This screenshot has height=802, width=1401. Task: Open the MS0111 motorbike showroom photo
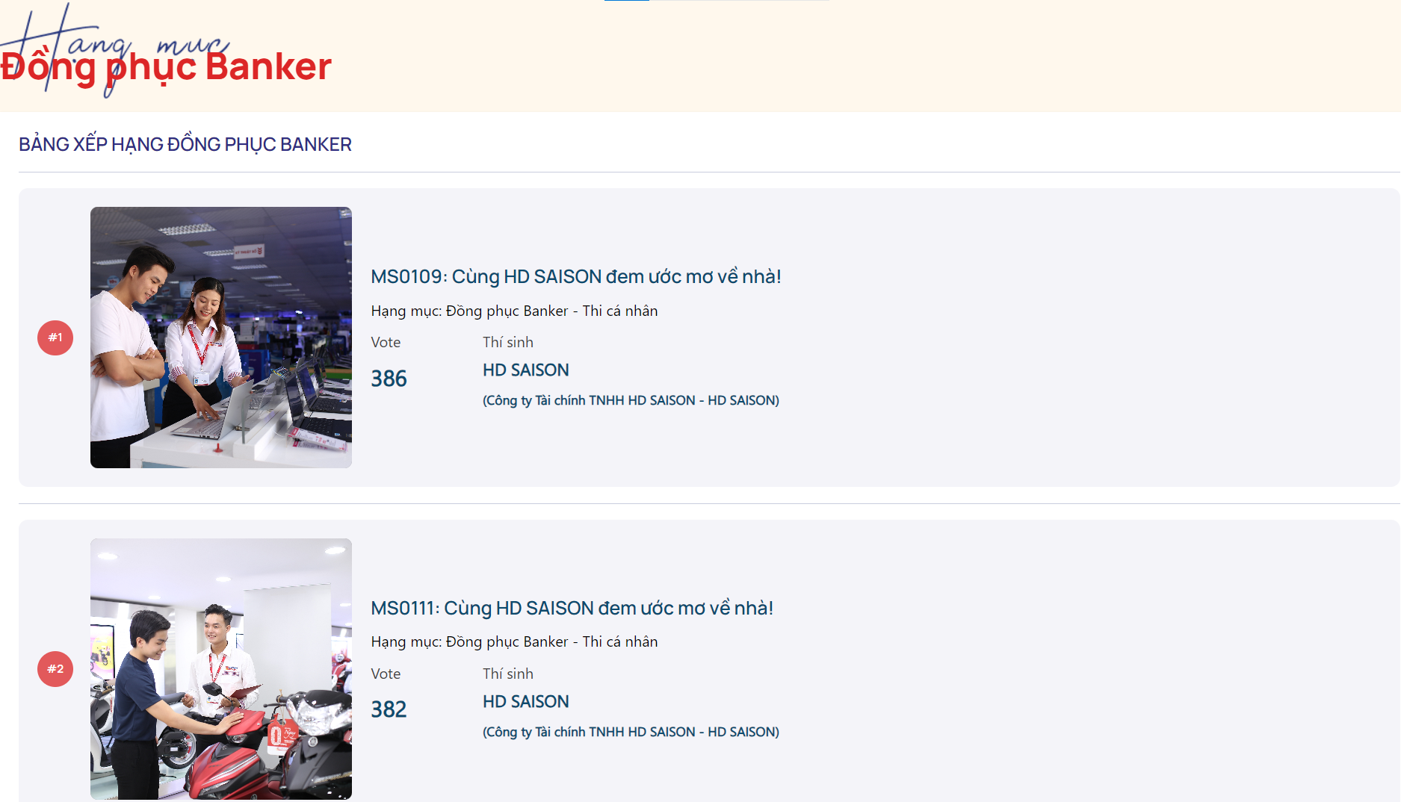(221, 669)
